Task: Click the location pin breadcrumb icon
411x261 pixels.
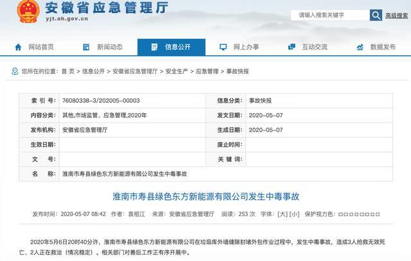Action: [x=15, y=71]
